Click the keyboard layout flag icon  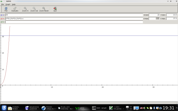coord(141,108)
